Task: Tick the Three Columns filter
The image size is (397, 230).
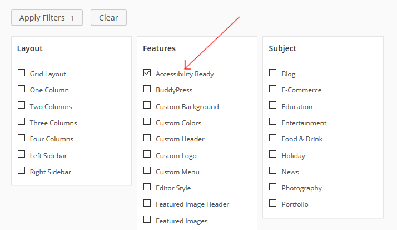Action: [22, 121]
